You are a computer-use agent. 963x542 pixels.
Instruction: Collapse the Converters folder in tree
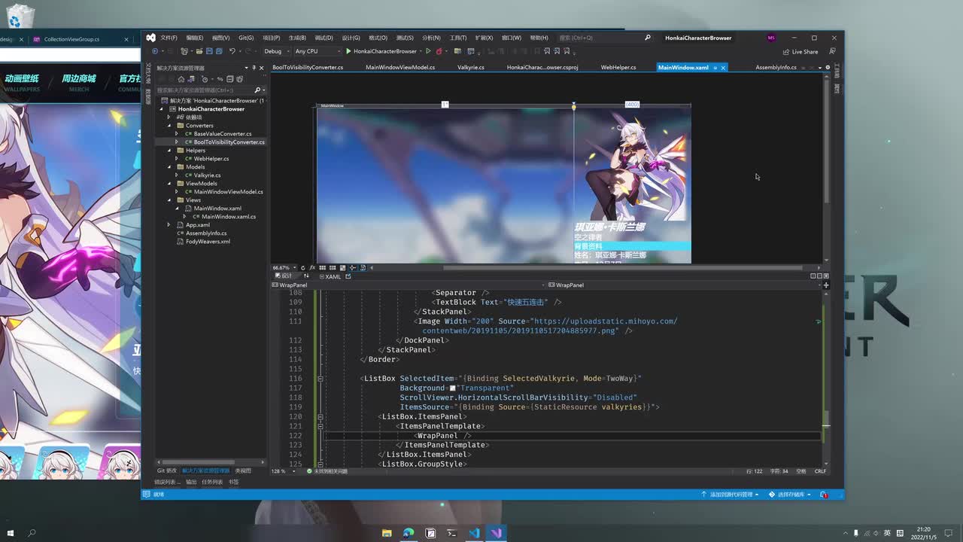169,126
